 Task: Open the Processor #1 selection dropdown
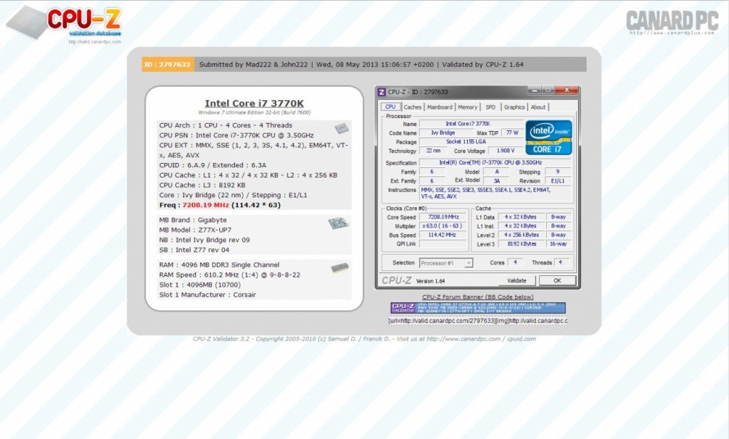tap(446, 263)
